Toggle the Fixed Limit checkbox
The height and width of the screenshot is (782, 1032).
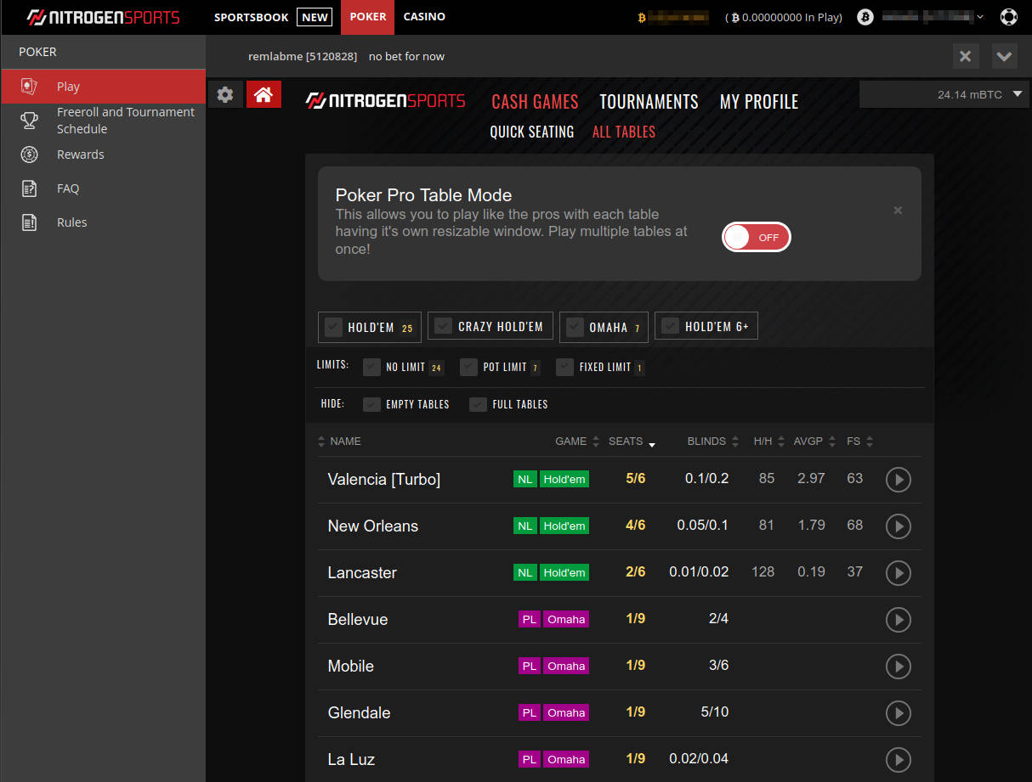(565, 367)
